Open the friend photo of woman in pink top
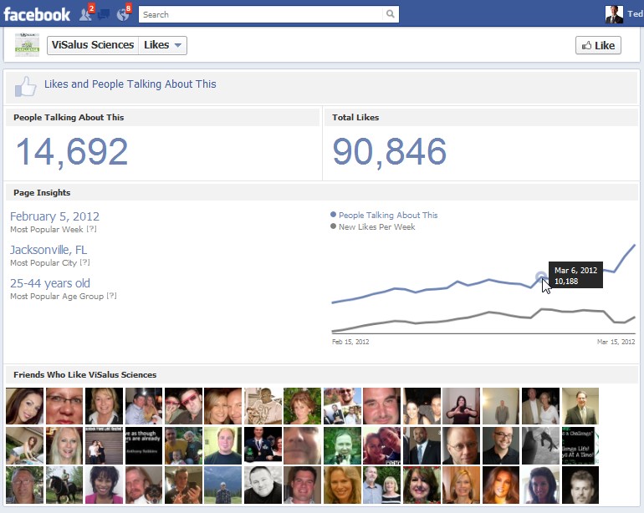Image resolution: width=644 pixels, height=513 pixels. (x=104, y=485)
